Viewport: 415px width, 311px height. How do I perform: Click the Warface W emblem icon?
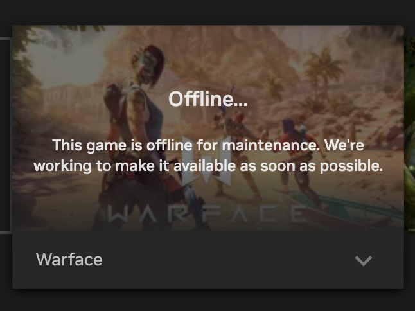(207, 161)
